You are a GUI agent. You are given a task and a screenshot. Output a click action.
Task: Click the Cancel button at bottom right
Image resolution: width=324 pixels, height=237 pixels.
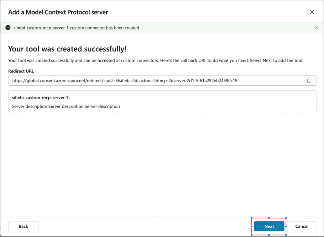tap(302, 226)
